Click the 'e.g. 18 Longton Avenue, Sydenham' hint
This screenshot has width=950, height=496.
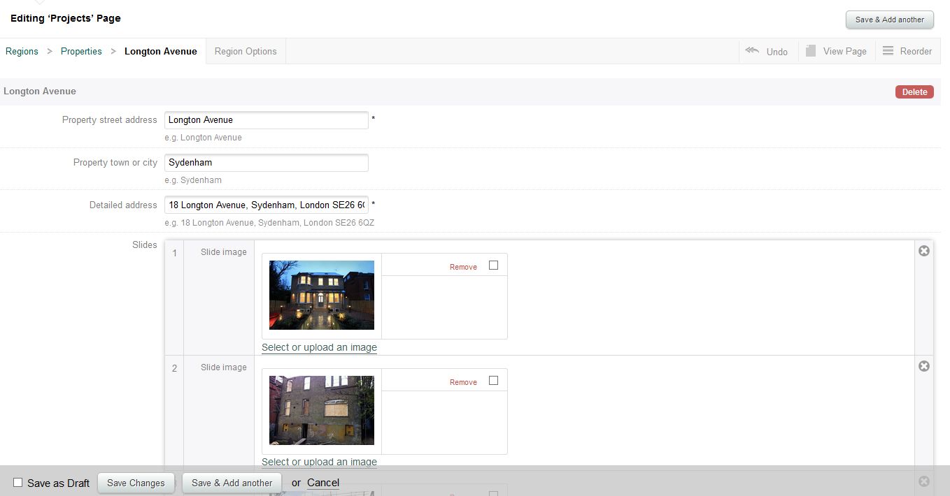(x=269, y=223)
